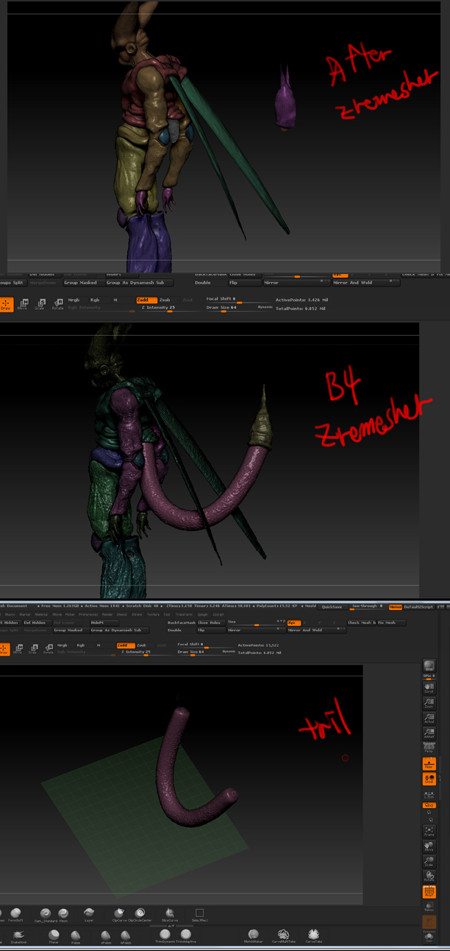The height and width of the screenshot is (951, 450).
Task: Select the Zoom navigation icon on right shelf
Action: coord(429,703)
